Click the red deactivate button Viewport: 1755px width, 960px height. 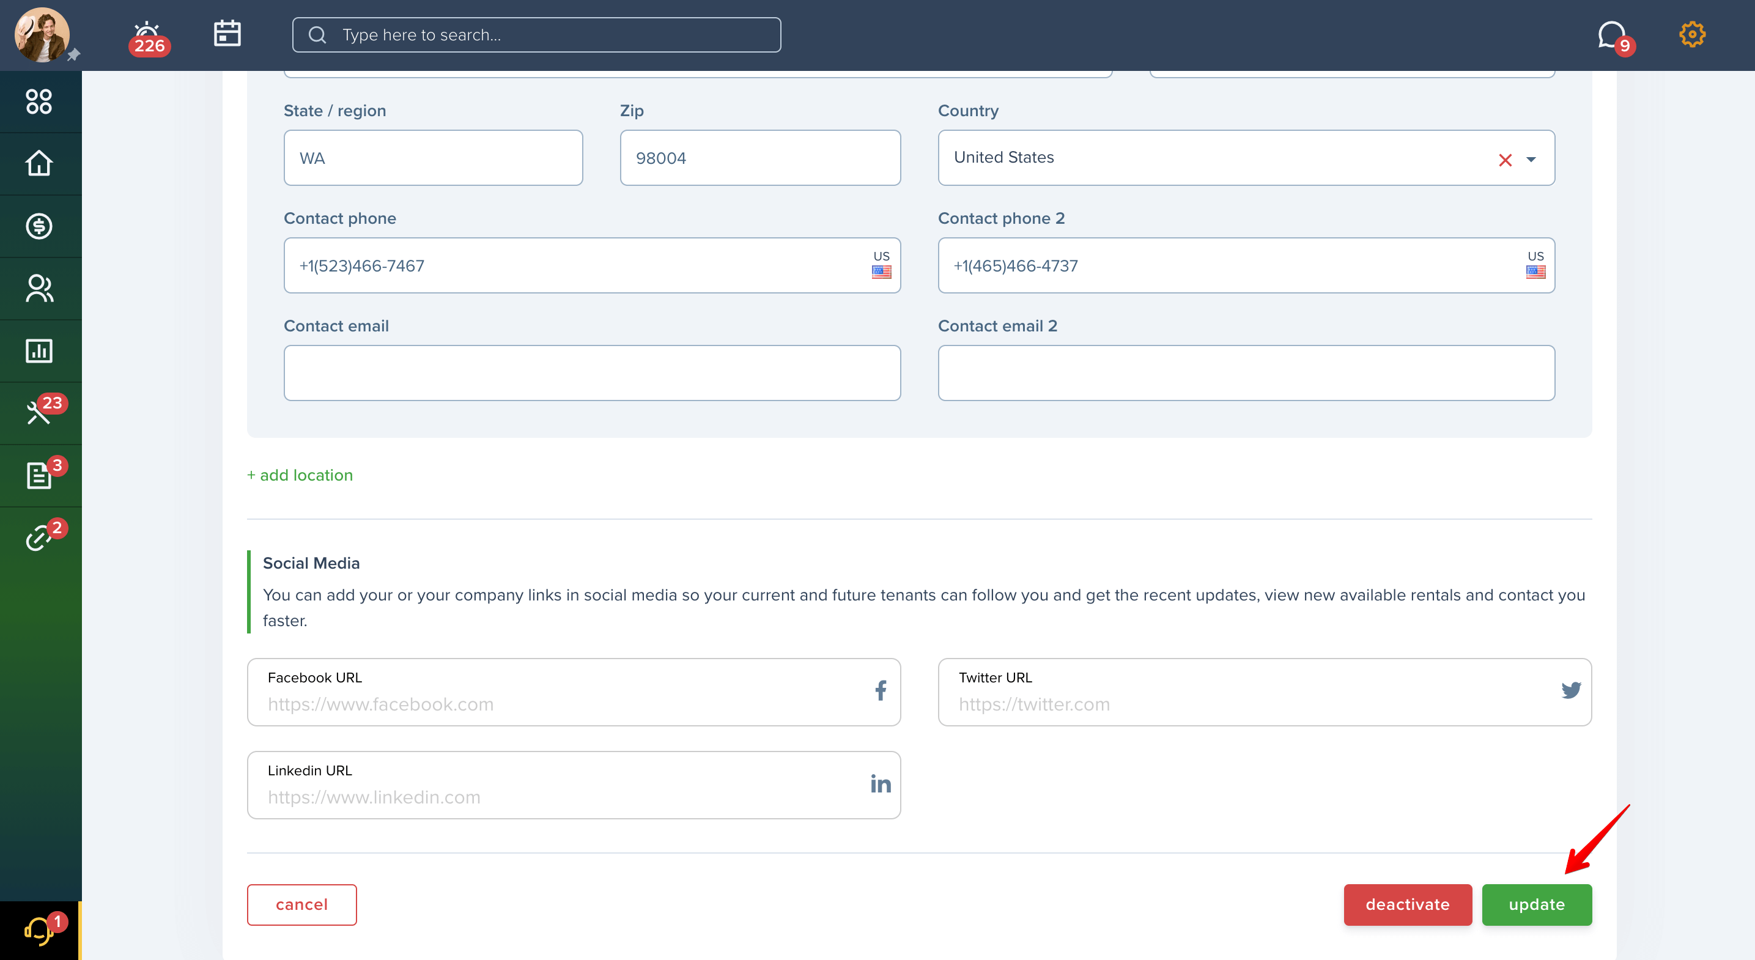click(x=1408, y=905)
